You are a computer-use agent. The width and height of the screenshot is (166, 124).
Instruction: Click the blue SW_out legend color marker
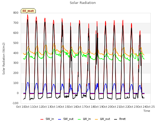60,119
